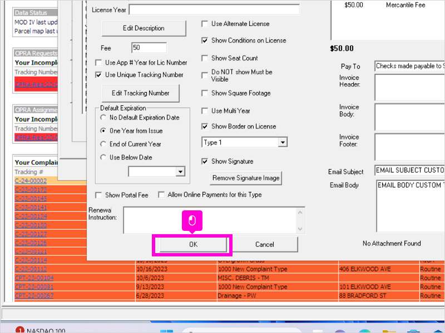Open complaint link CPT-23-00104

pos(34,278)
